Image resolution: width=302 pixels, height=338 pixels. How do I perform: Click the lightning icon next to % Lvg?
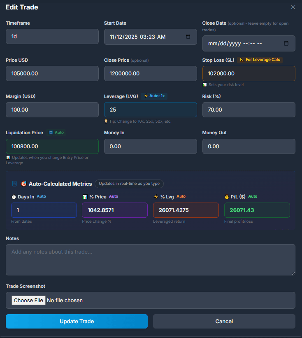[x=156, y=196]
